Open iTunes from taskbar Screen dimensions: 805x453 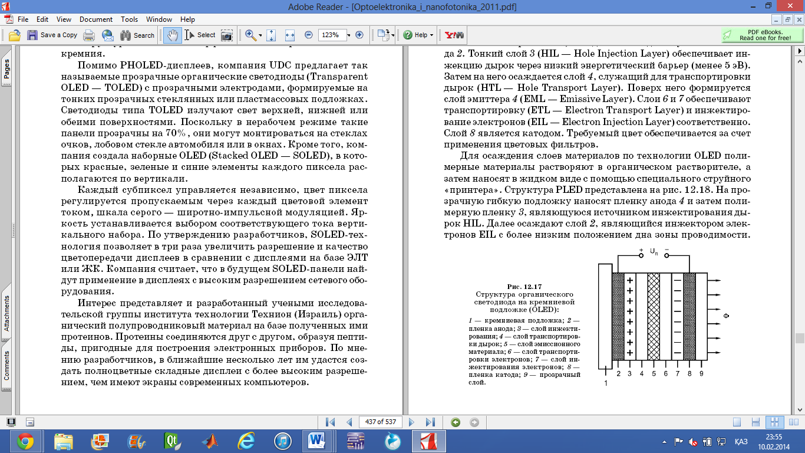point(283,441)
